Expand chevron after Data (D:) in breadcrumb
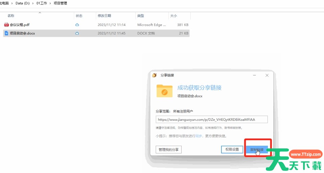 (x=33, y=3)
